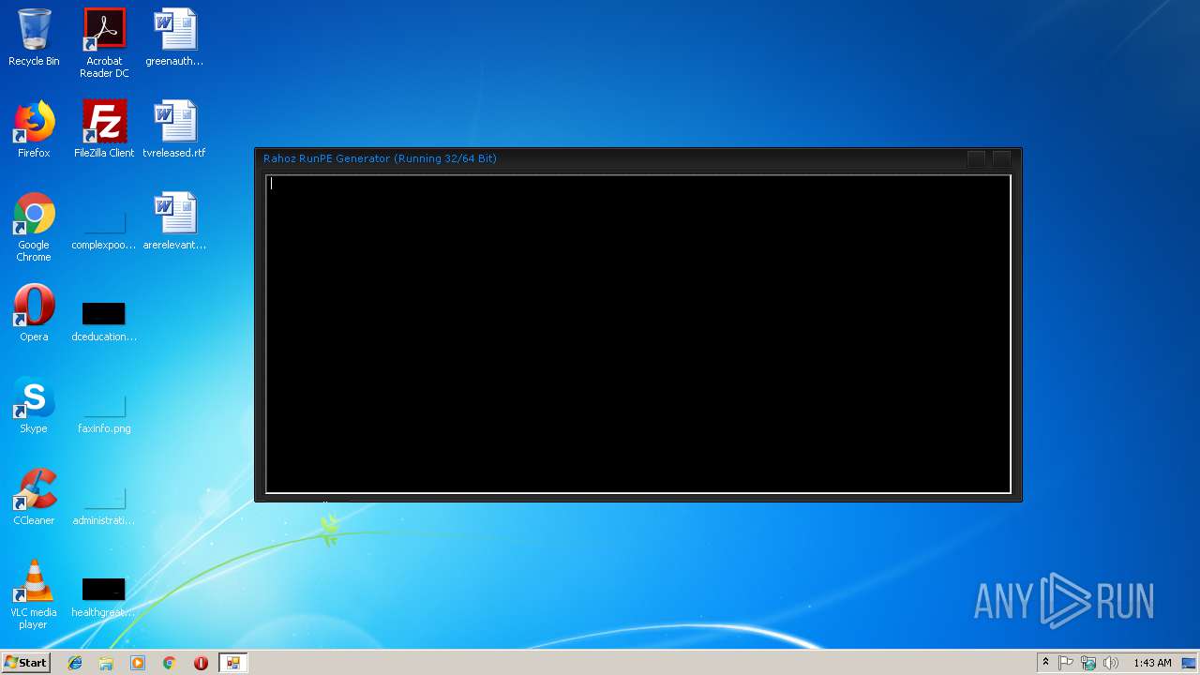Select the complexpoo file icon

pyautogui.click(x=104, y=231)
